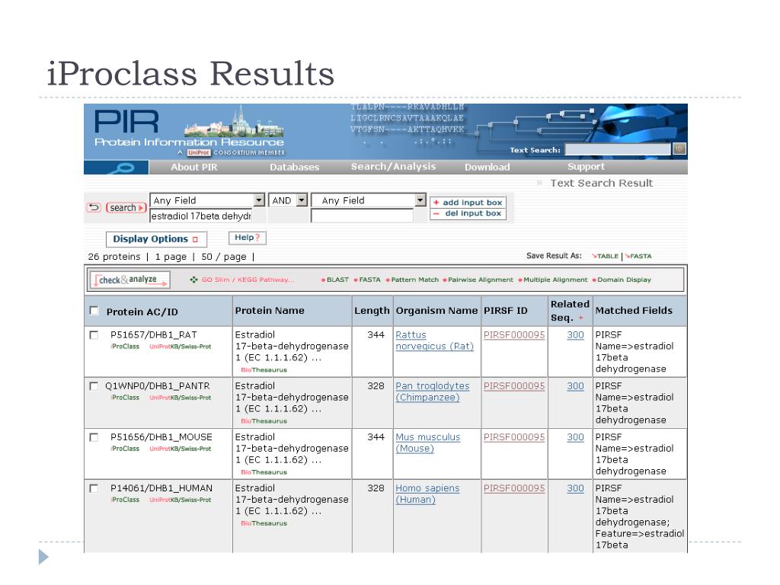This screenshot has width=780, height=585.
Task: Open UniProtKB/Swiss-Prot link for P51657/DHB1_RAT
Action: 180,347
